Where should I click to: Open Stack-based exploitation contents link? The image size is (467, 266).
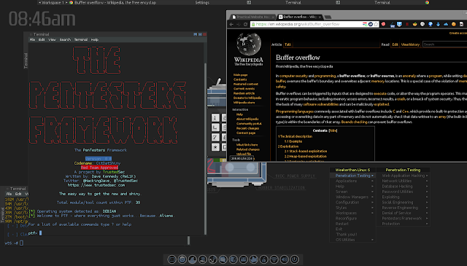[x=306, y=151]
